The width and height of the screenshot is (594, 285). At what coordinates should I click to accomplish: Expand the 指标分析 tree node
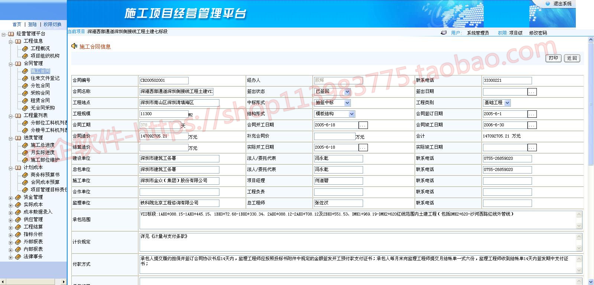coord(11,235)
